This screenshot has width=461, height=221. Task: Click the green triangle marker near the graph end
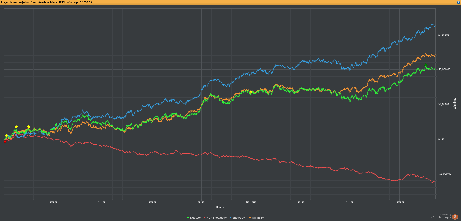point(426,65)
